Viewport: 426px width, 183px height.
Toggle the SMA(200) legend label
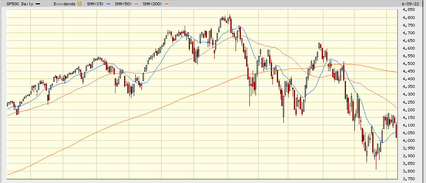click(x=153, y=4)
